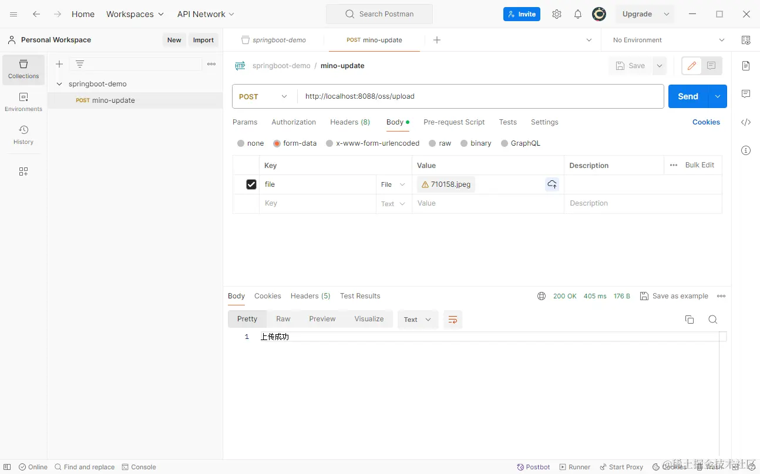Open Environments in the sidebar
This screenshot has height=474, width=760.
tap(23, 103)
